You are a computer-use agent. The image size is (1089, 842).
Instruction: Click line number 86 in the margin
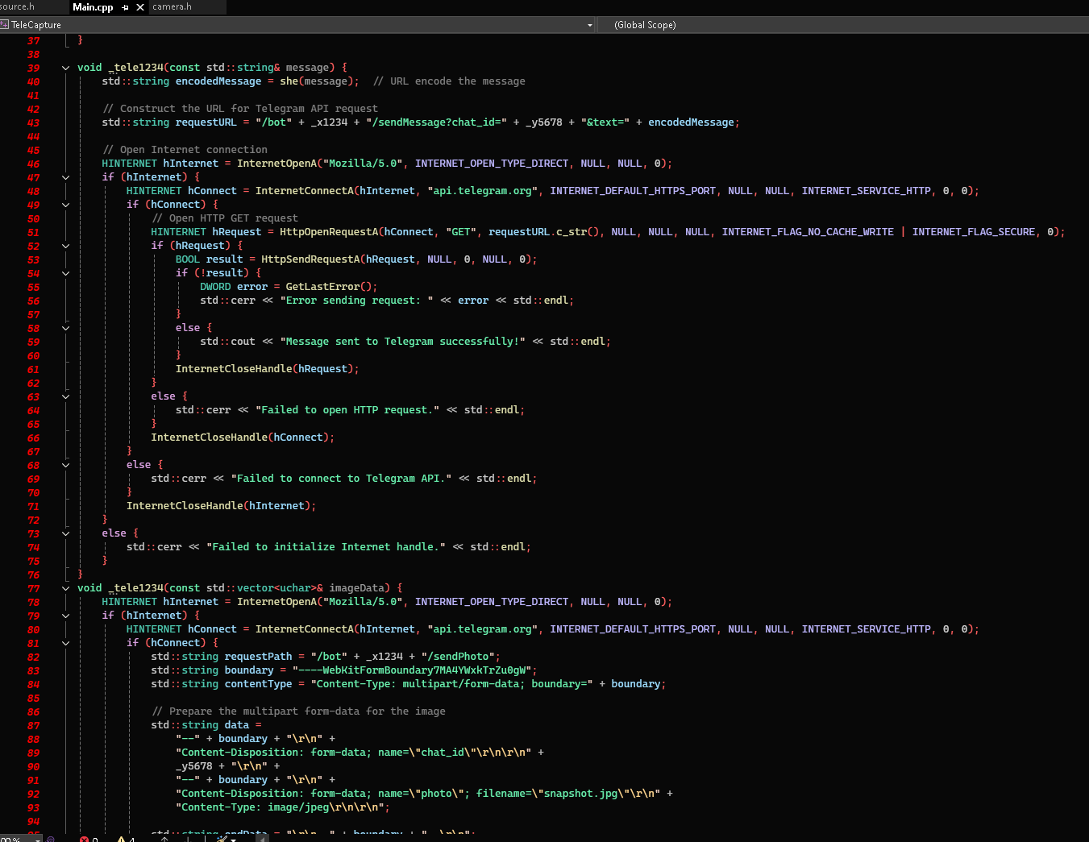(33, 711)
